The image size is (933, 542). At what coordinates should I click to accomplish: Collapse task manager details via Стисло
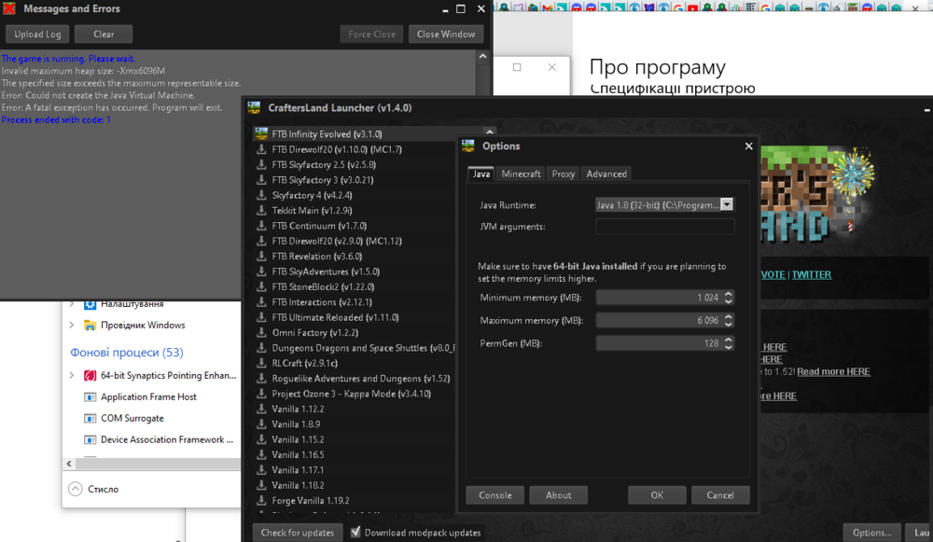click(76, 489)
